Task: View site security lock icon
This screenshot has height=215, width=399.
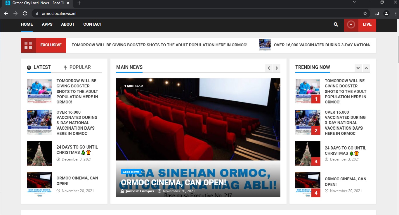Action: [37, 13]
